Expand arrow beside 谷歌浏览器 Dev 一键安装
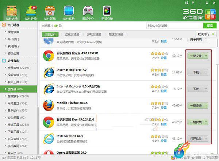The image size is (219, 161). tap(206, 122)
